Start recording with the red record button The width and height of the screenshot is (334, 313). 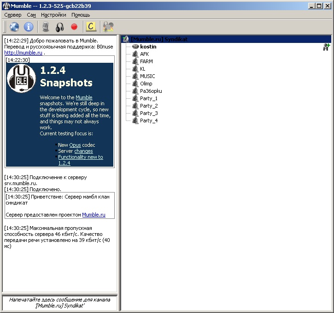[x=74, y=27]
